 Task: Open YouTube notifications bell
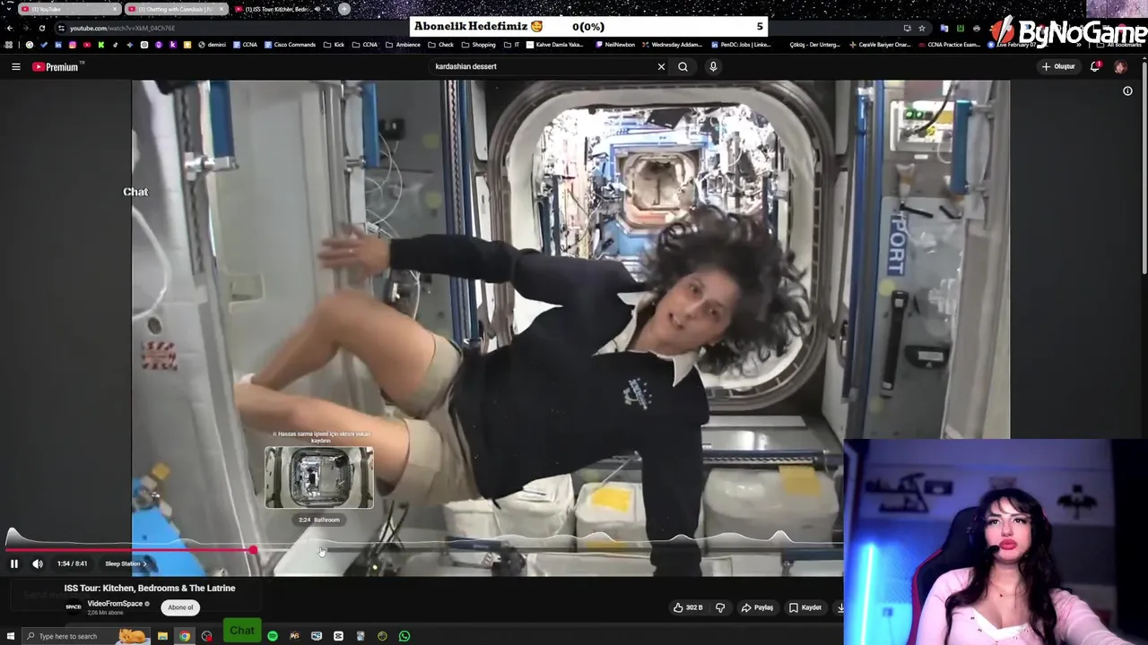point(1095,66)
